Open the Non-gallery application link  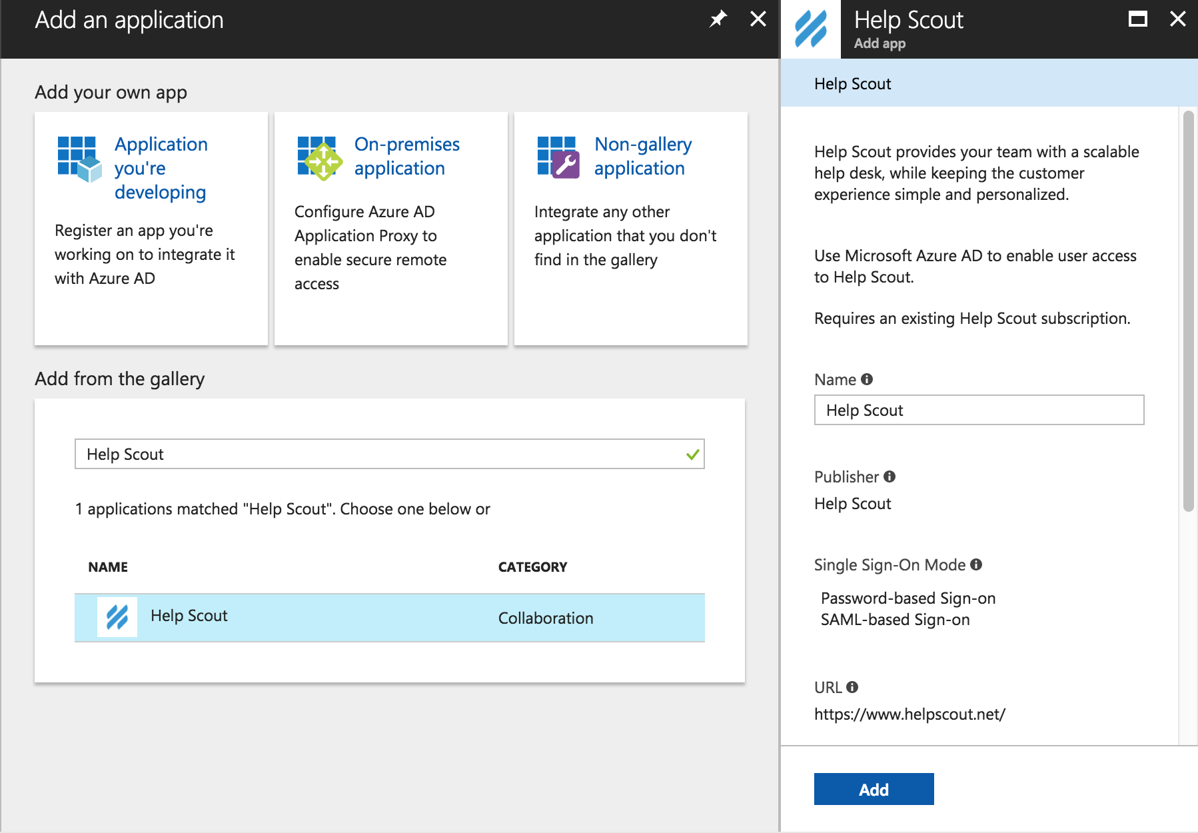pyautogui.click(x=642, y=156)
